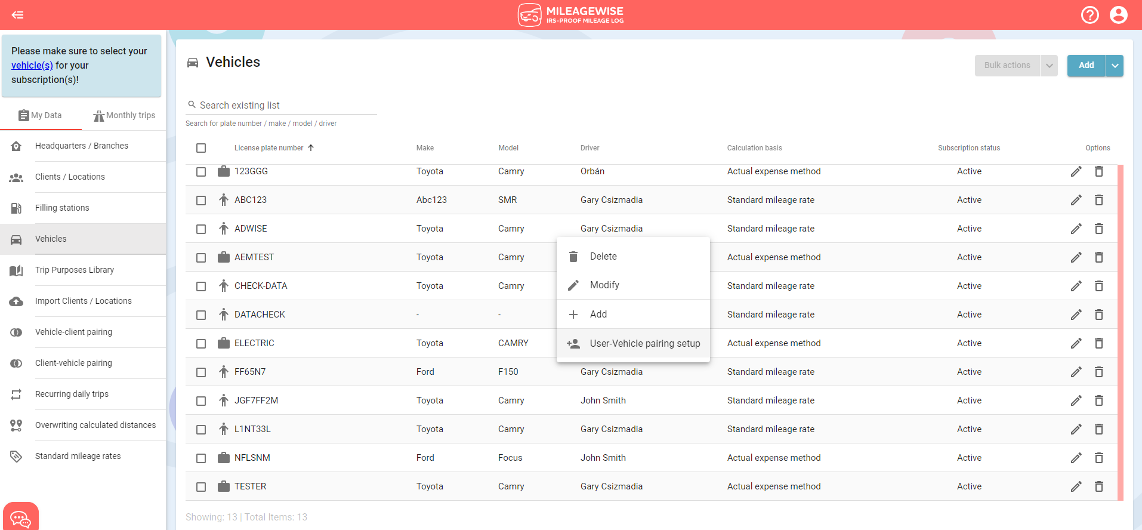The image size is (1142, 530).
Task: Click trash icon for ABC123 vehicle
Action: (x=1098, y=201)
